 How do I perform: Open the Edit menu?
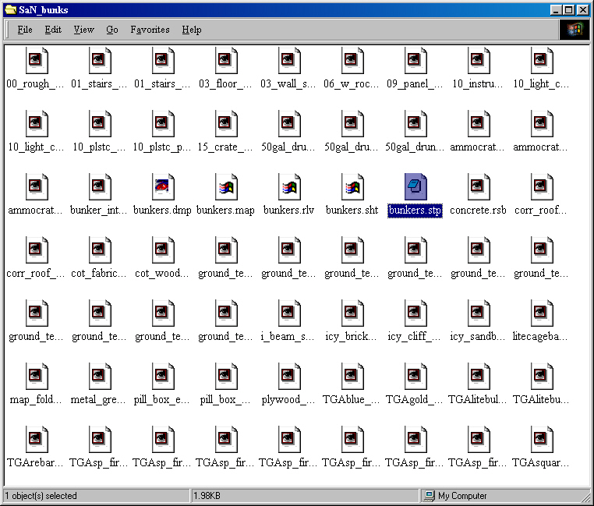[53, 30]
